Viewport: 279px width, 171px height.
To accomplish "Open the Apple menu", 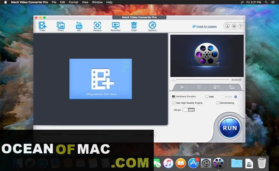I will pyautogui.click(x=5, y=2).
